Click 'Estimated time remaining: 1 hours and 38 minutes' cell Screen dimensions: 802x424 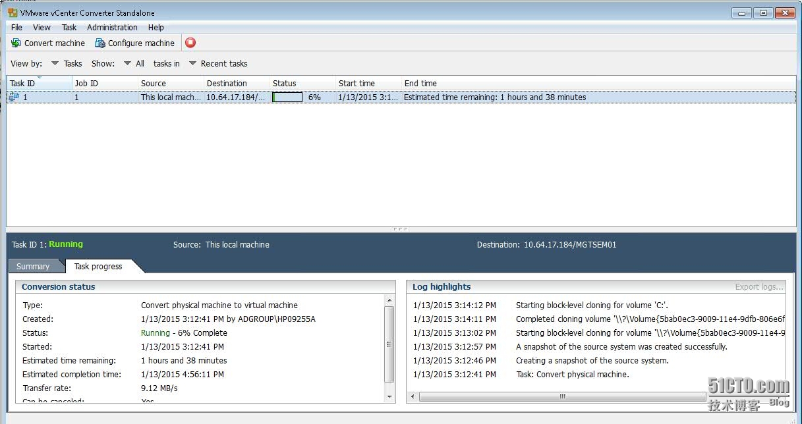495,97
